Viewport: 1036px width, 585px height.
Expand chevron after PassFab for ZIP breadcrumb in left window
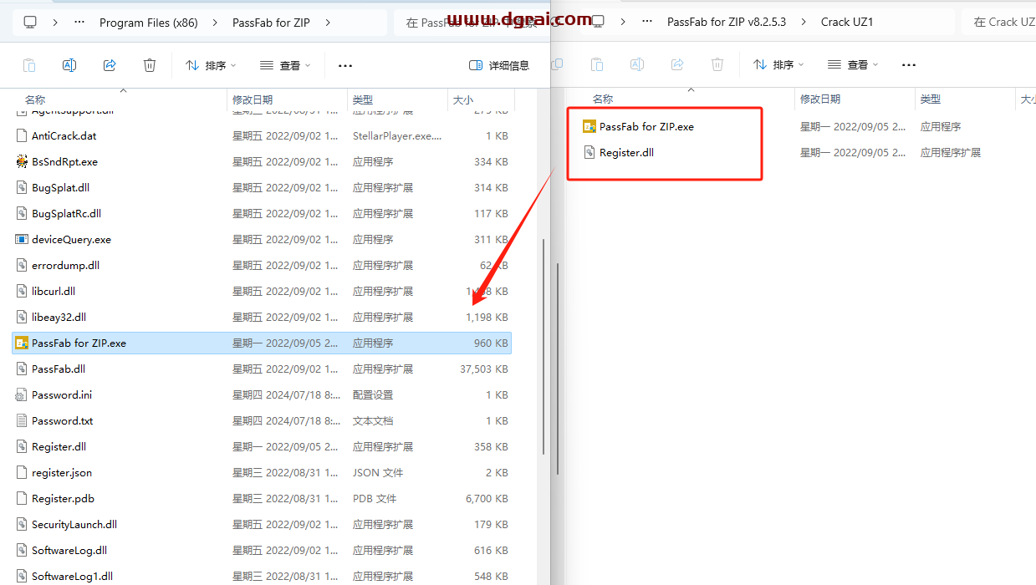coord(327,23)
